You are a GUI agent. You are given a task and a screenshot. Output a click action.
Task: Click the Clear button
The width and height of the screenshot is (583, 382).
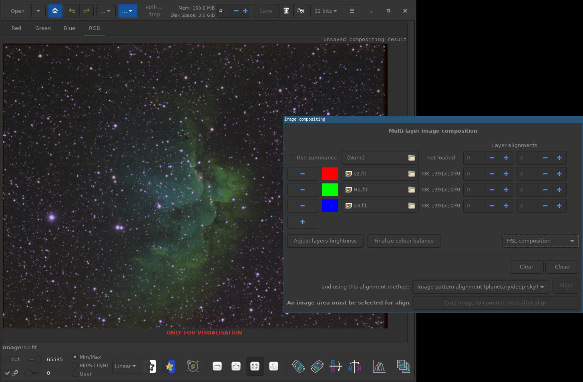527,267
